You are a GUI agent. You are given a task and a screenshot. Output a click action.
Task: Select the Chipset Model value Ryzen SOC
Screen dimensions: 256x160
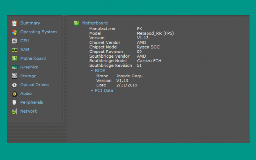tap(148, 47)
